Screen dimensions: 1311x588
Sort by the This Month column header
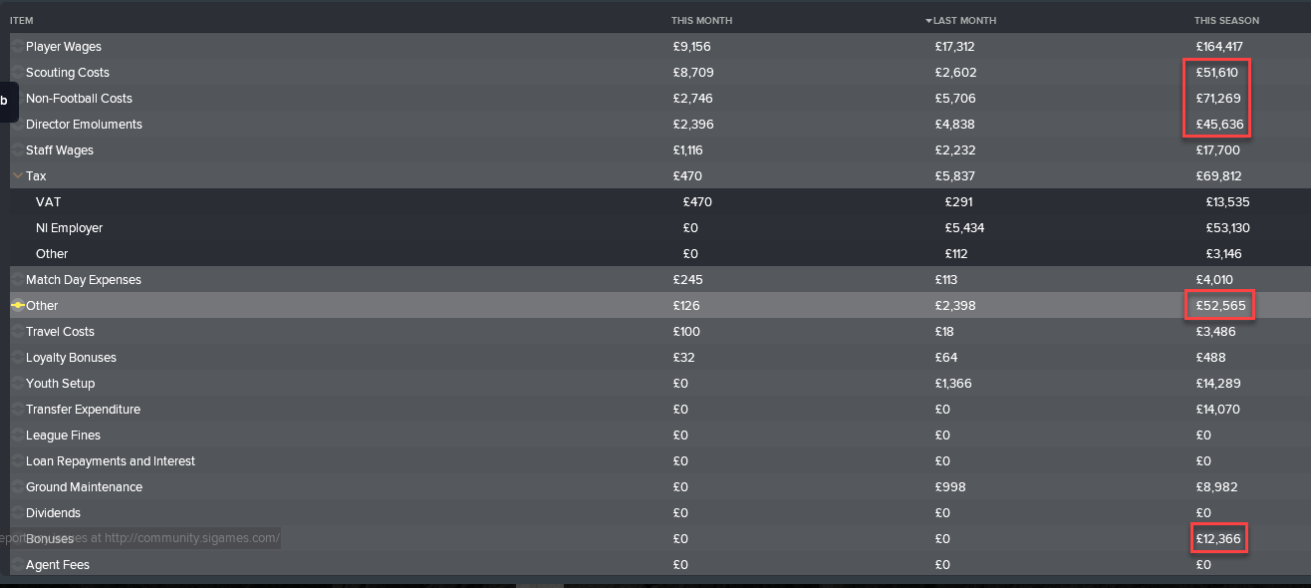[701, 21]
